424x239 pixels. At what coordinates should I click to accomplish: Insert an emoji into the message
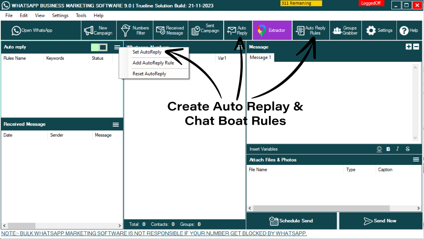coord(379,149)
